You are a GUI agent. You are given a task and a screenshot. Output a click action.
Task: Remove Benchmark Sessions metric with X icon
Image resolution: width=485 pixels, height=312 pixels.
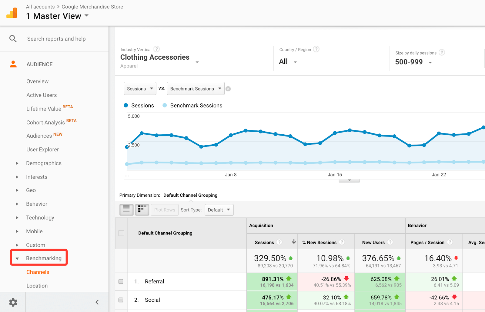(228, 89)
